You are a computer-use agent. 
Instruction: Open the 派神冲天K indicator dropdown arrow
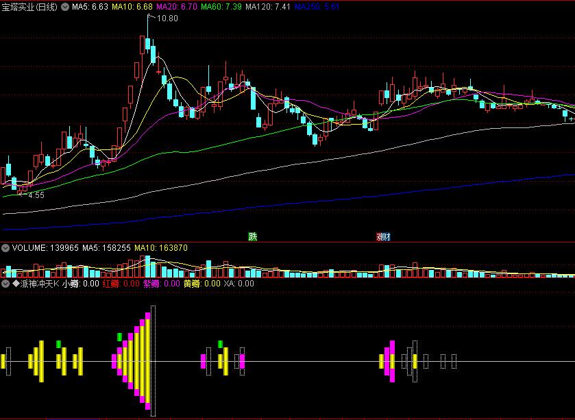pyautogui.click(x=5, y=284)
